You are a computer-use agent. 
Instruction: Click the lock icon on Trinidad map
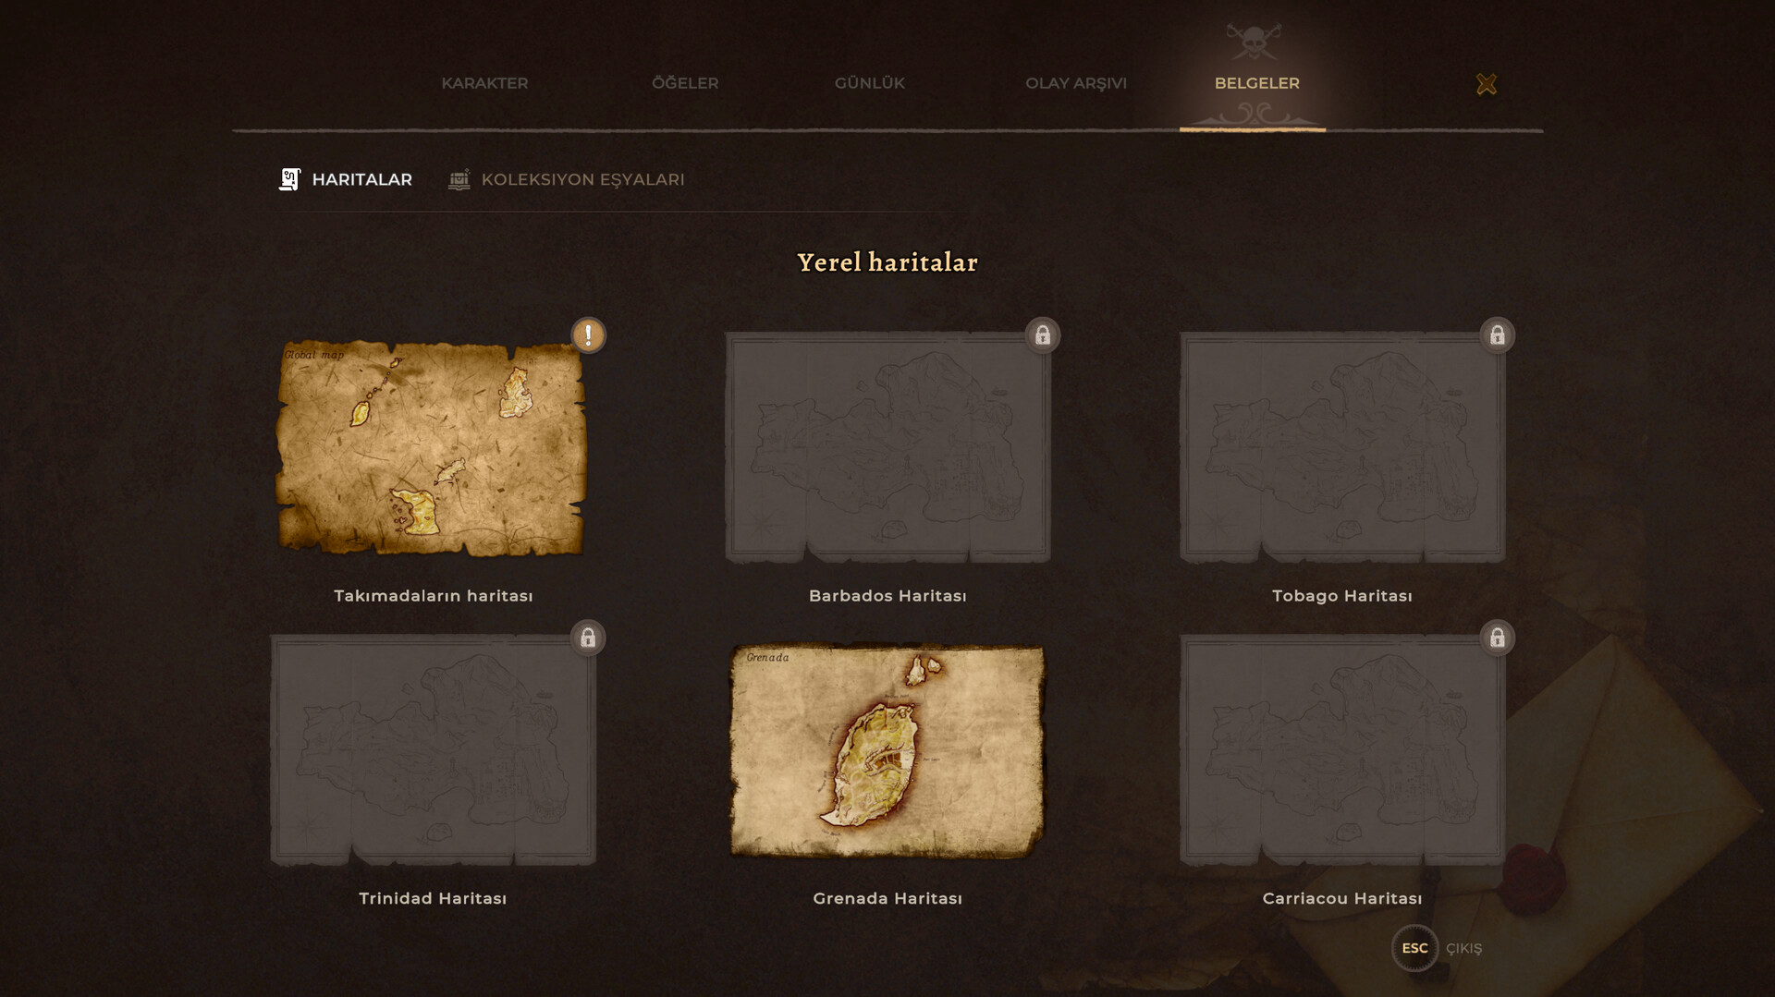588,638
